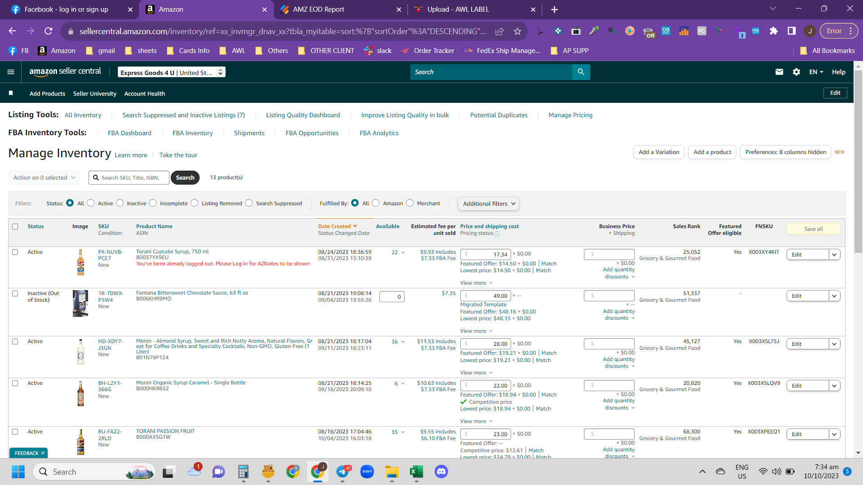Switch to the Facebook login tab
This screenshot has height=485, width=863.
click(x=71, y=9)
